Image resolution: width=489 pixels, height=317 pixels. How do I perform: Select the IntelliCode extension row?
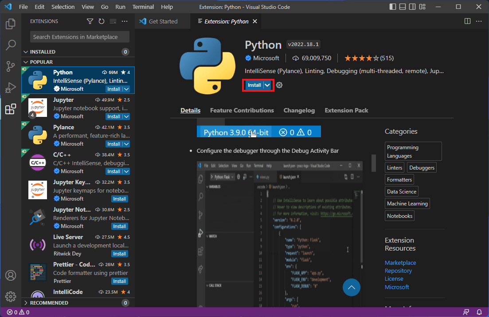pyautogui.click(x=78, y=294)
